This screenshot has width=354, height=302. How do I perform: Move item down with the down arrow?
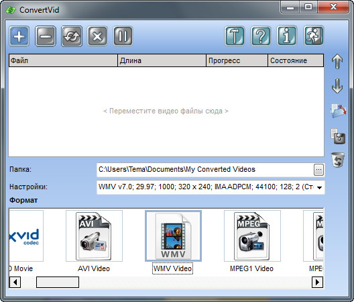pos(337,86)
